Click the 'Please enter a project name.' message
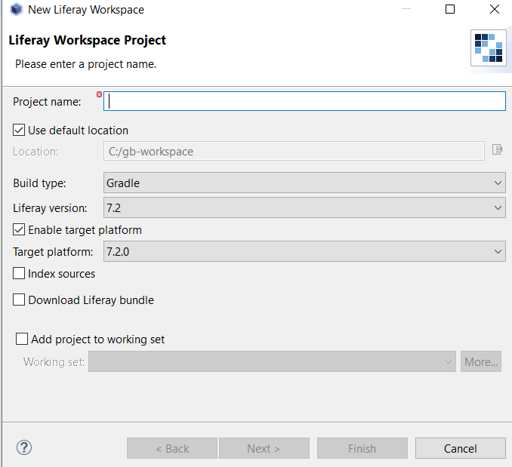Viewport: 512px width, 467px height. click(86, 64)
